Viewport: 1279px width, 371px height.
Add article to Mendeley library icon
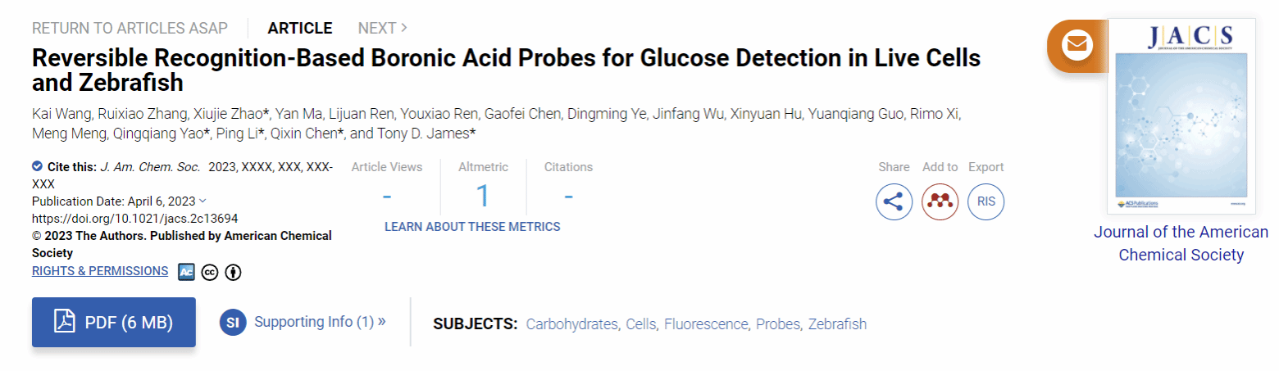tap(940, 201)
